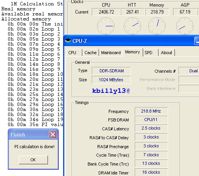Click the Channels # field showing Dual
The width and height of the screenshot is (199, 176).
pos(189,71)
